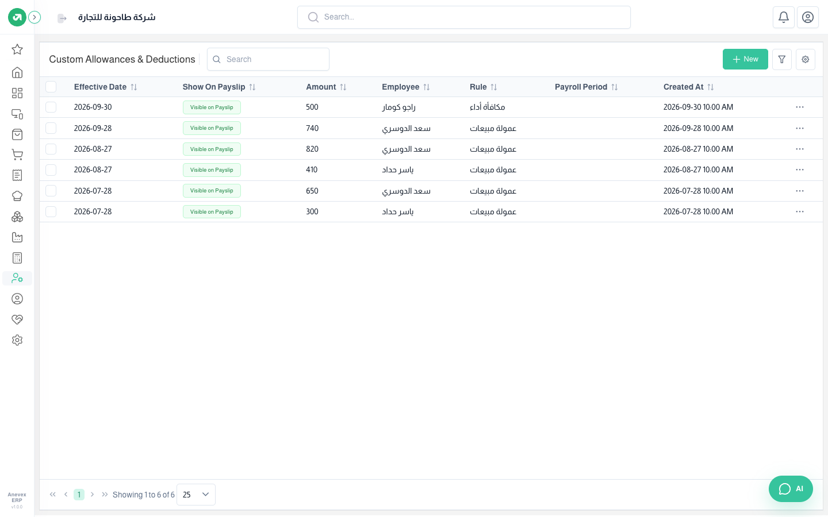Open row actions menu for amount 650
Image resolution: width=828 pixels, height=517 pixels.
click(800, 191)
